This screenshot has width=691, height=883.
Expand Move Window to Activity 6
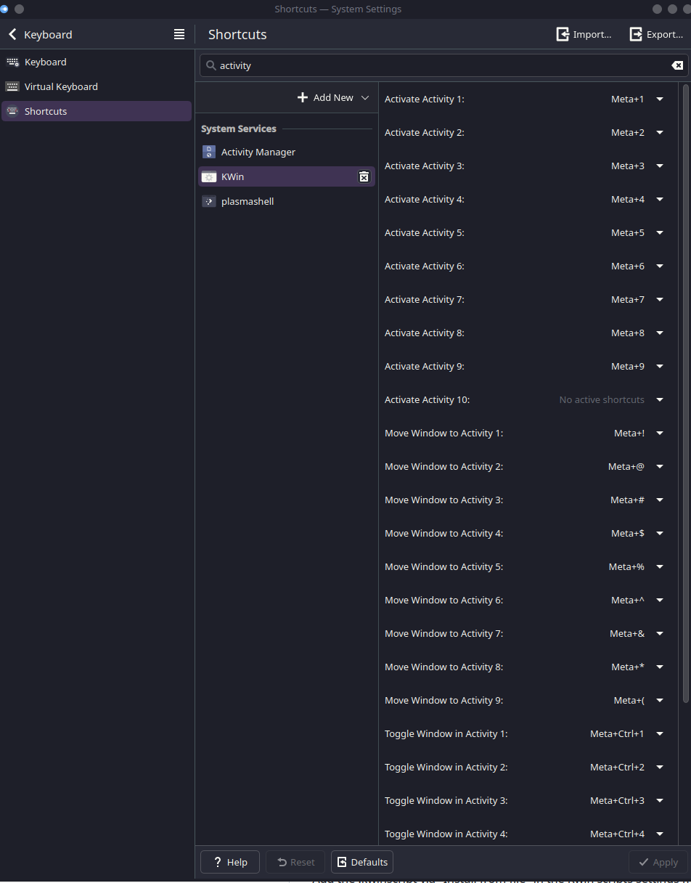(x=660, y=600)
